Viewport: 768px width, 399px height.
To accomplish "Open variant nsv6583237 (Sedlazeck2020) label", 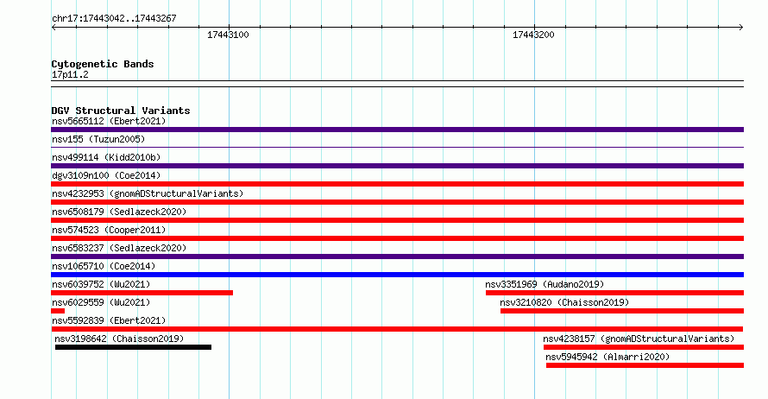I will coord(119,248).
